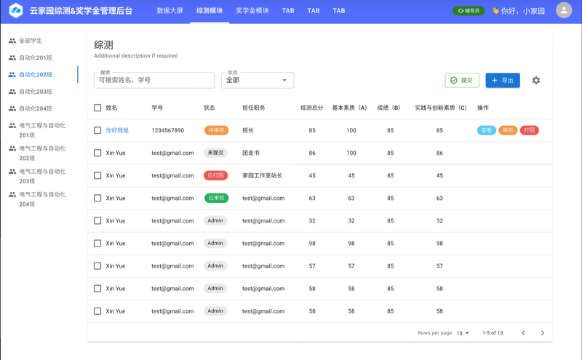Viewport: 582px width, 360px height.
Task: Click group icon beside 电气工程与自动化203班
Action: pos(12,172)
